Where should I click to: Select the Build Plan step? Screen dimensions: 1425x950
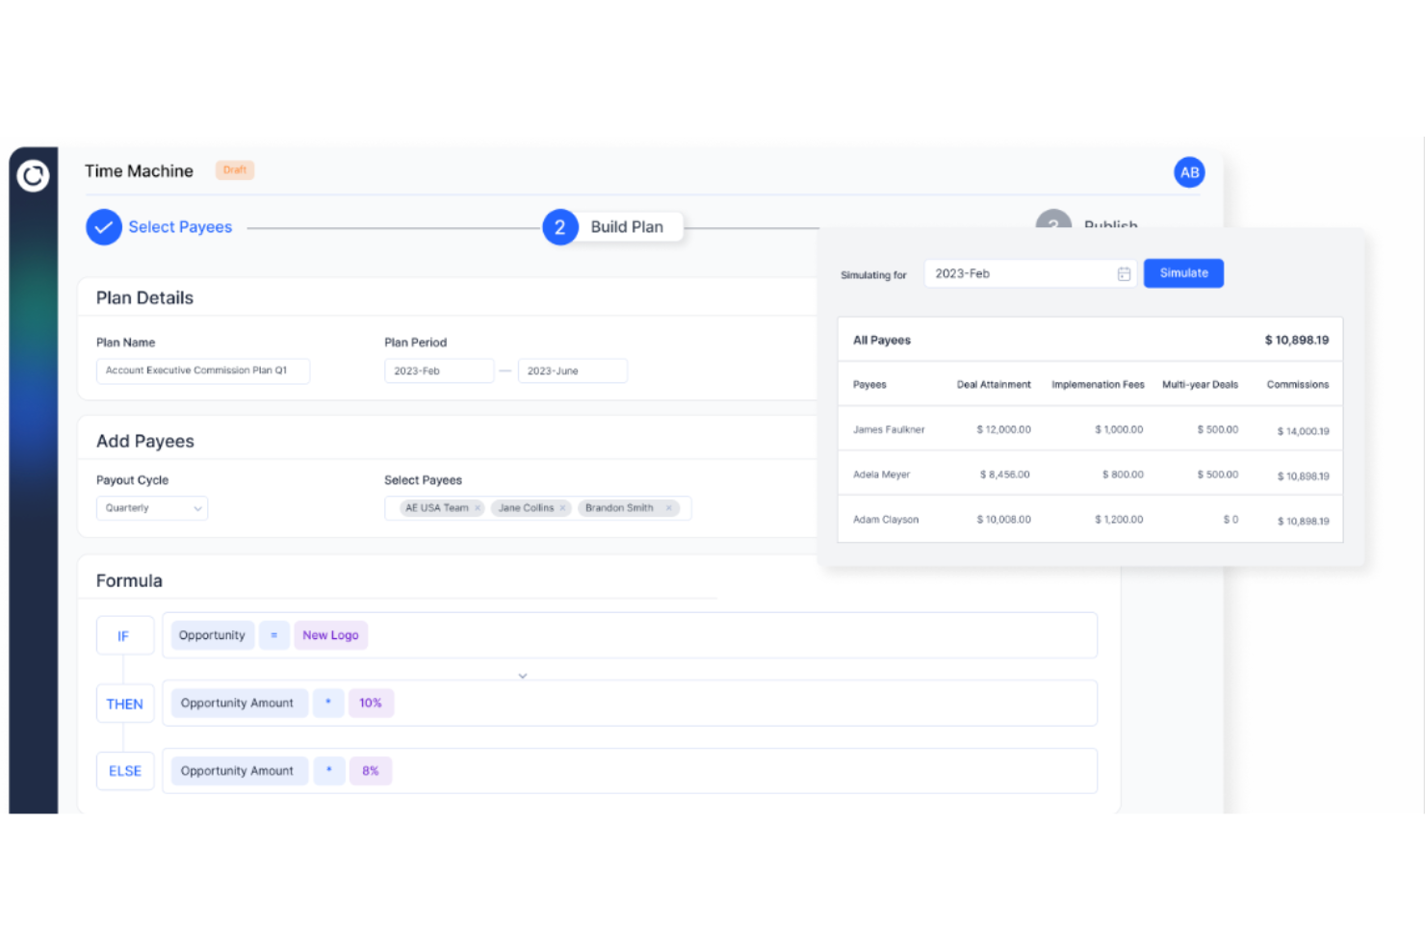point(626,227)
